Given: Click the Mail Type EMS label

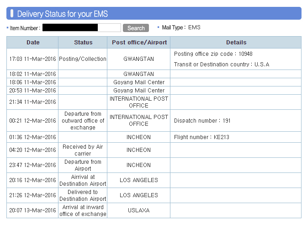Looking at the screenshot, I should tap(181, 27).
